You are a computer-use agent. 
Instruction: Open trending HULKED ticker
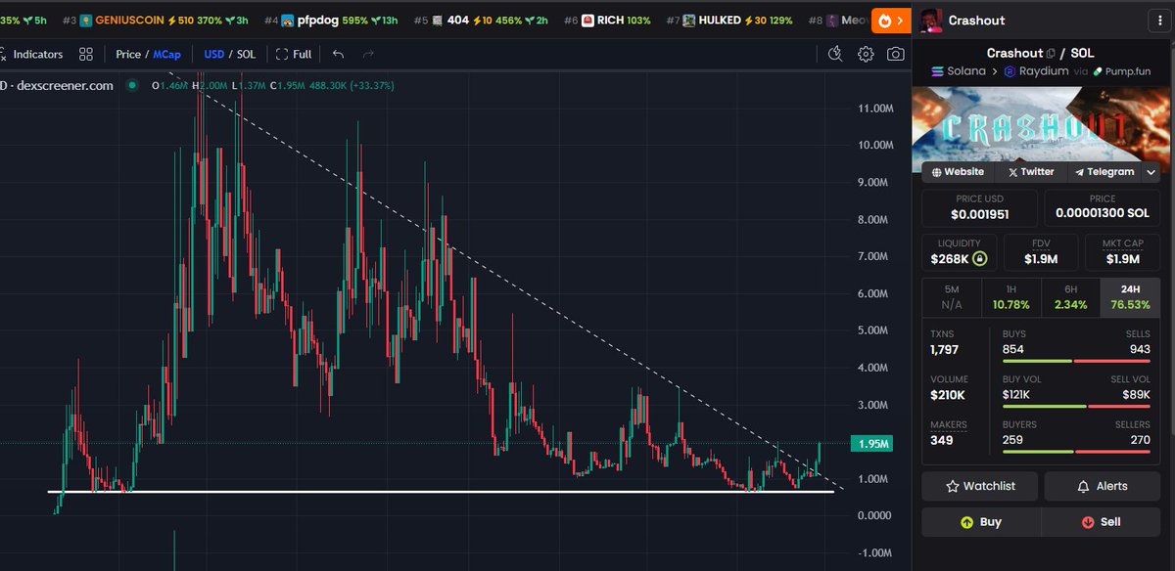coord(729,21)
